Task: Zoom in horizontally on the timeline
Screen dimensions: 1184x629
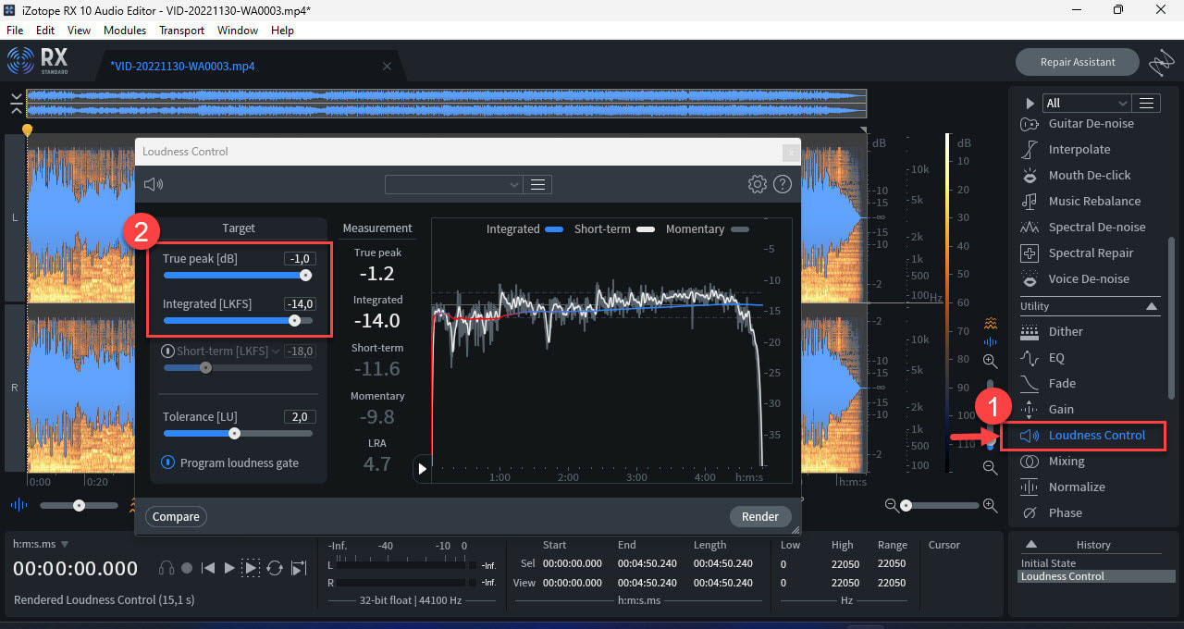Action: point(990,505)
